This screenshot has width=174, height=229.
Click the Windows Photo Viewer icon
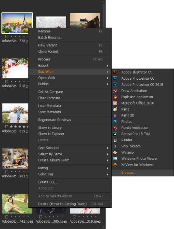click(115, 159)
